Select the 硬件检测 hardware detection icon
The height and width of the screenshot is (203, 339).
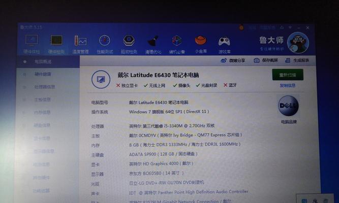tap(56, 41)
